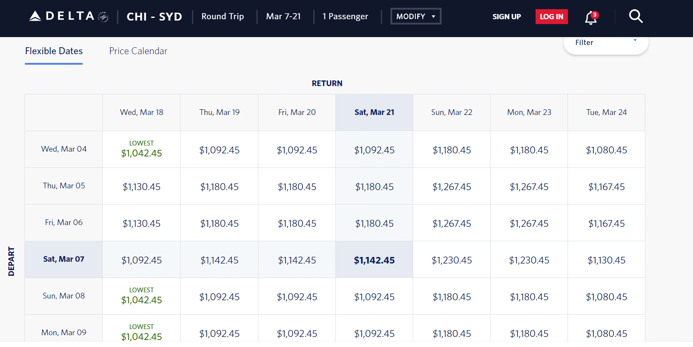Pick $1,180.45 fare Thu Mar 05, Thu Mar 19
Image resolution: width=693 pixels, height=347 pixels.
219,187
